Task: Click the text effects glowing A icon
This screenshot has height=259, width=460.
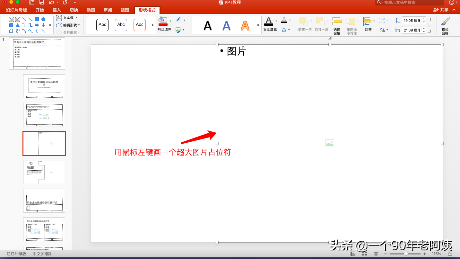Action: [284, 30]
